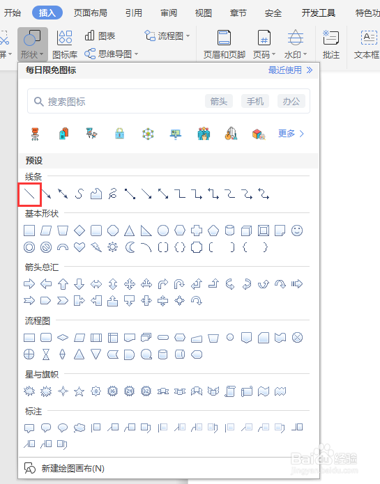Screen dimensions: 380x484
Task: Insert the up block arrow
Action: click(x=63, y=284)
